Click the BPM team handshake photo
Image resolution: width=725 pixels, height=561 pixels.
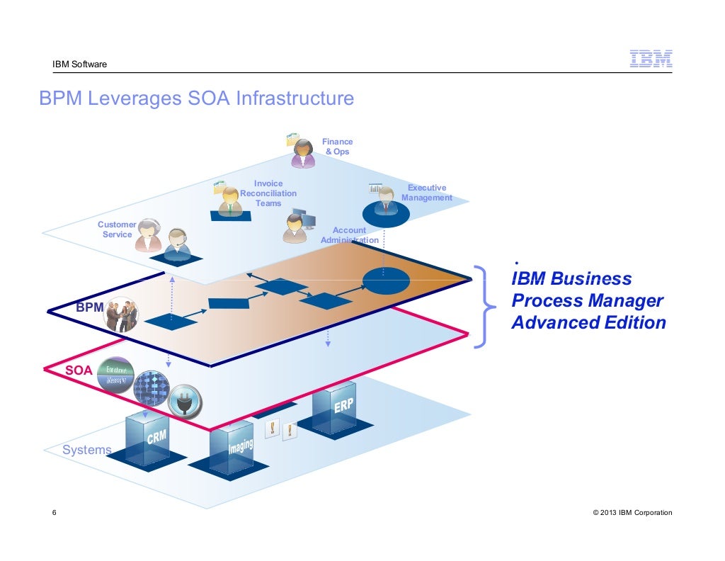pyautogui.click(x=121, y=314)
